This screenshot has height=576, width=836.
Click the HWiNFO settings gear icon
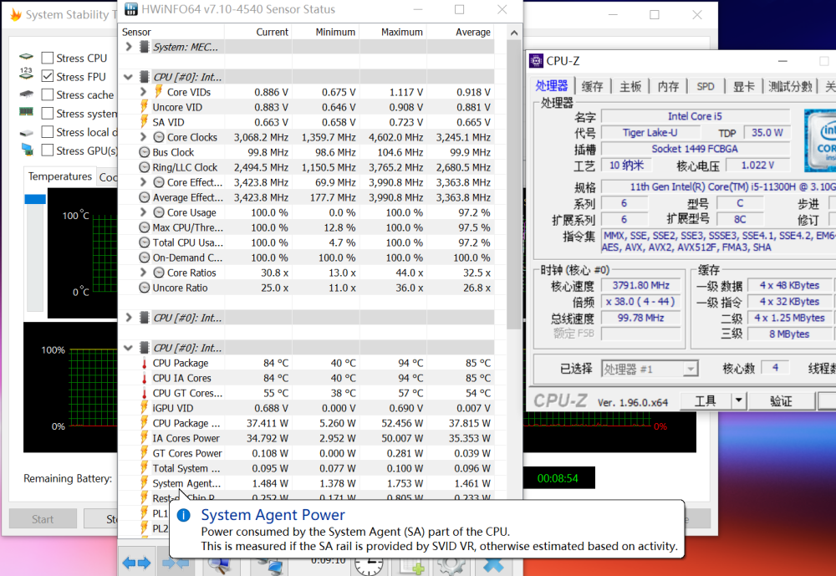[452, 564]
